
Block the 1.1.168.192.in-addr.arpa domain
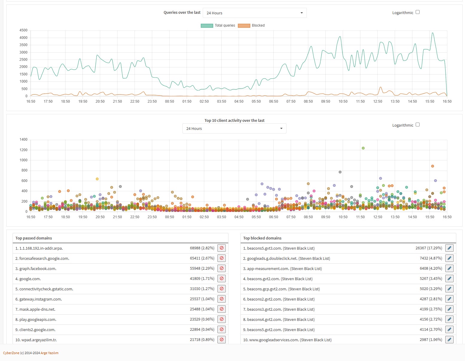222,248
